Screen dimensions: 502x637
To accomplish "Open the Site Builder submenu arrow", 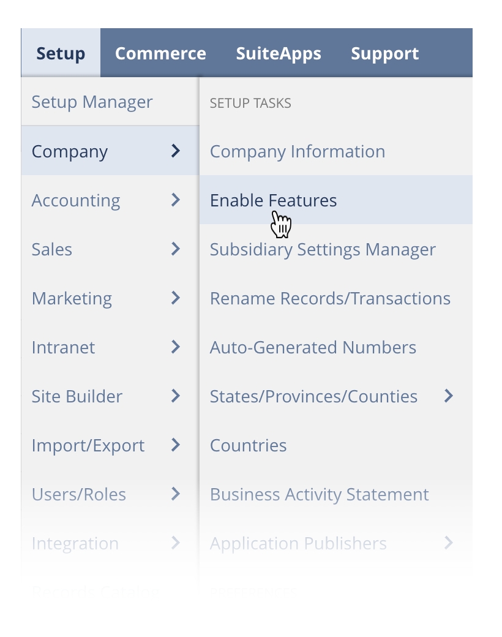I will pos(176,396).
